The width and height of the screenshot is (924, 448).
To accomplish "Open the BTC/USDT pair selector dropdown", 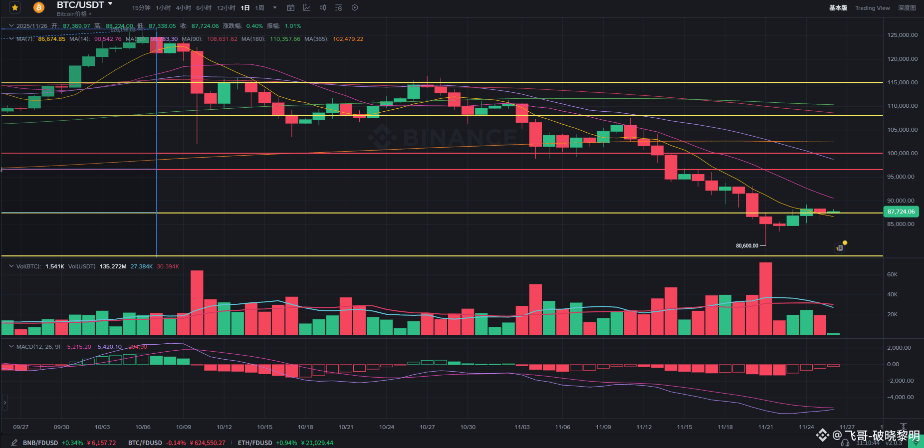I will pos(84,5).
